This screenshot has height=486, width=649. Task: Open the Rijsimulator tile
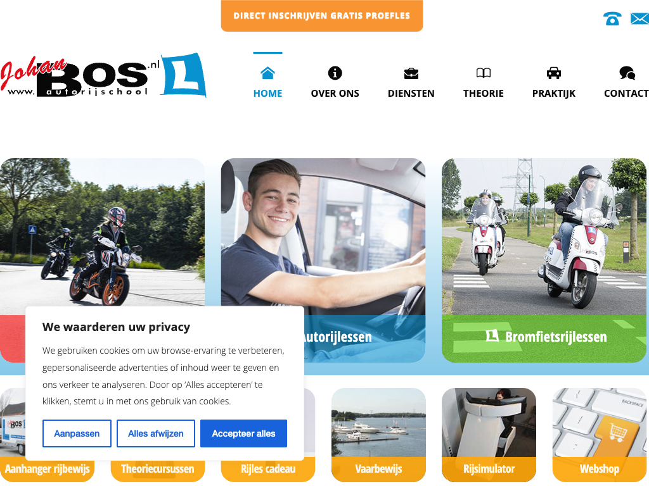[x=489, y=435]
